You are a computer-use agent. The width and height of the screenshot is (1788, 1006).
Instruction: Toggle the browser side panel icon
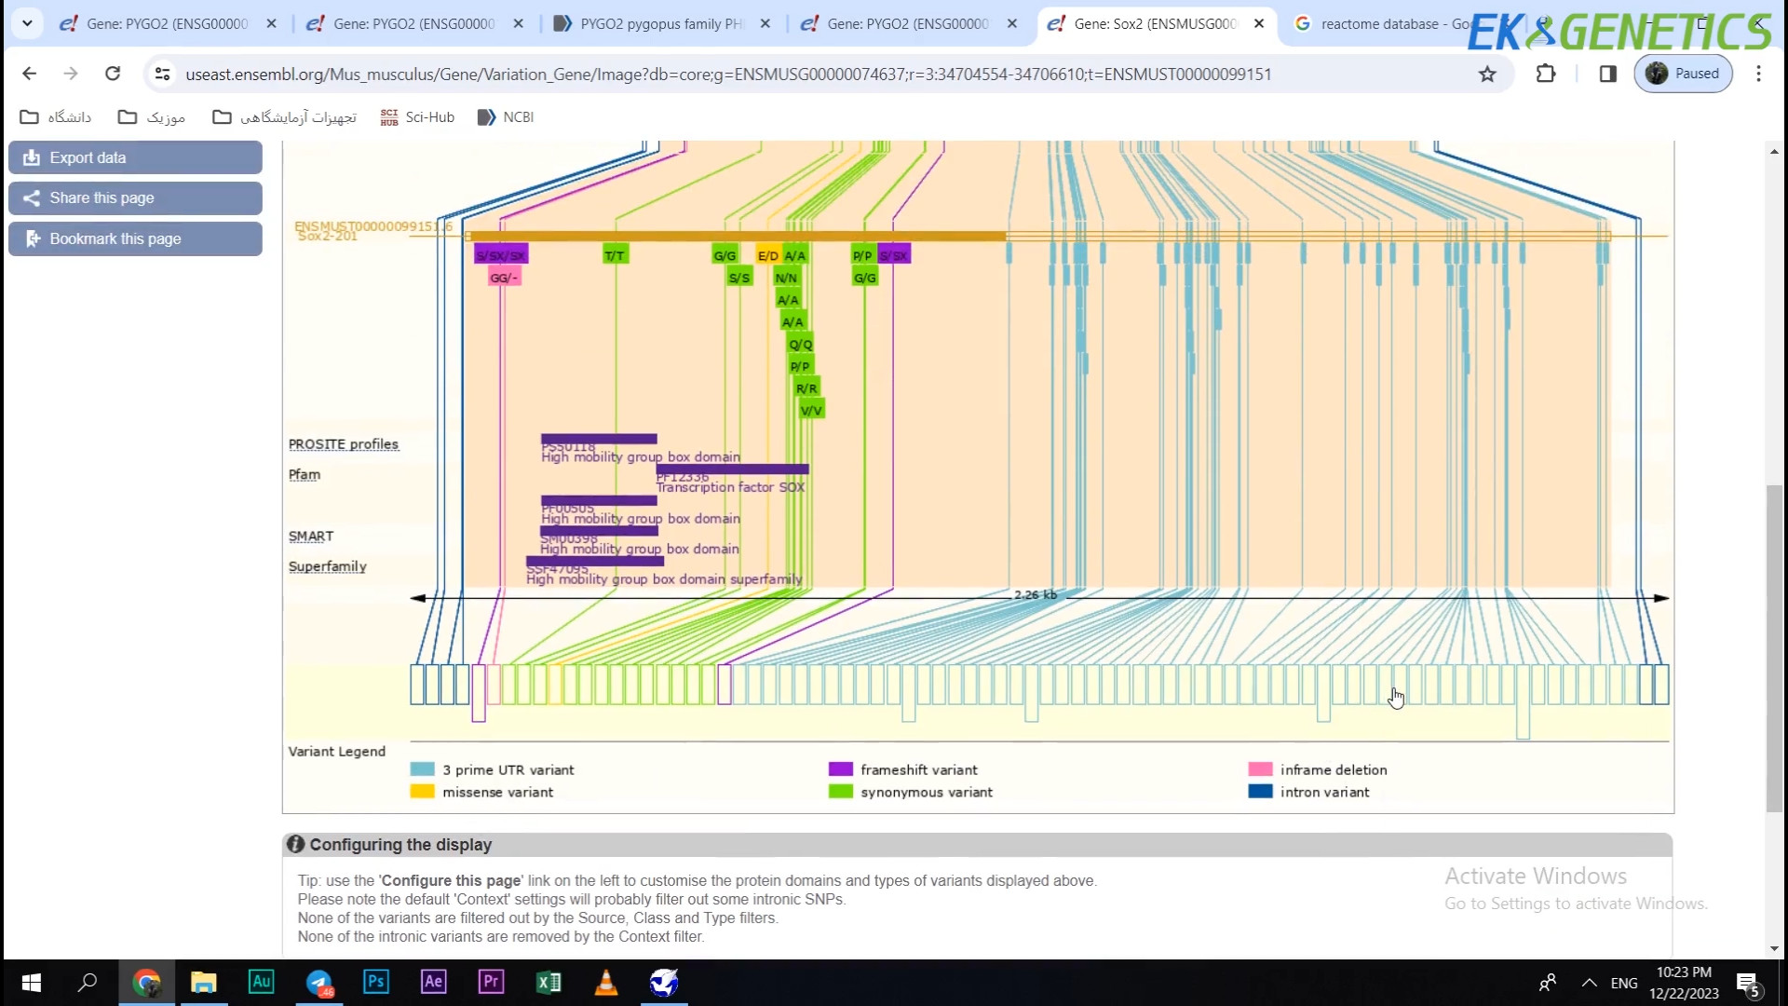(1607, 74)
